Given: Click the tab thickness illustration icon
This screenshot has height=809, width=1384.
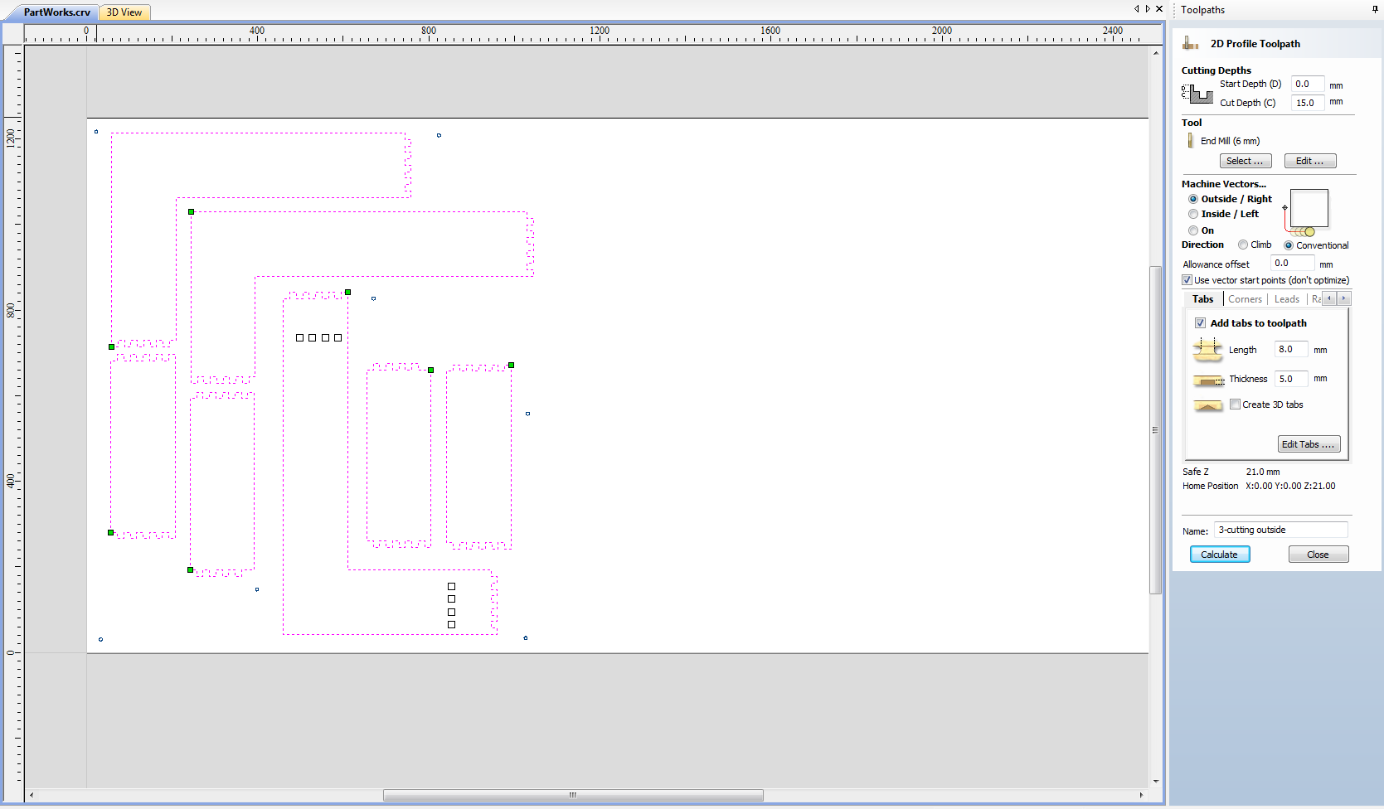Looking at the screenshot, I should click(1208, 380).
